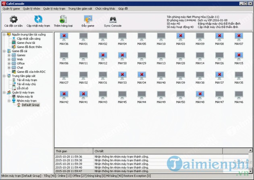Expand the Games tree node
The image size is (254, 180).
[9, 55]
